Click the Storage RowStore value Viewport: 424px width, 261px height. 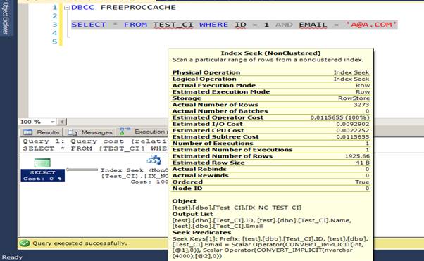(x=354, y=98)
